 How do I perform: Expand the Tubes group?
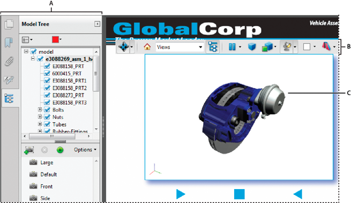pyautogui.click(x=40, y=124)
